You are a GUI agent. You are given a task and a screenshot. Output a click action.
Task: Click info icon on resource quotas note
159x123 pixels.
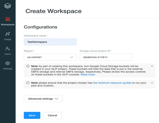click(x=28, y=83)
